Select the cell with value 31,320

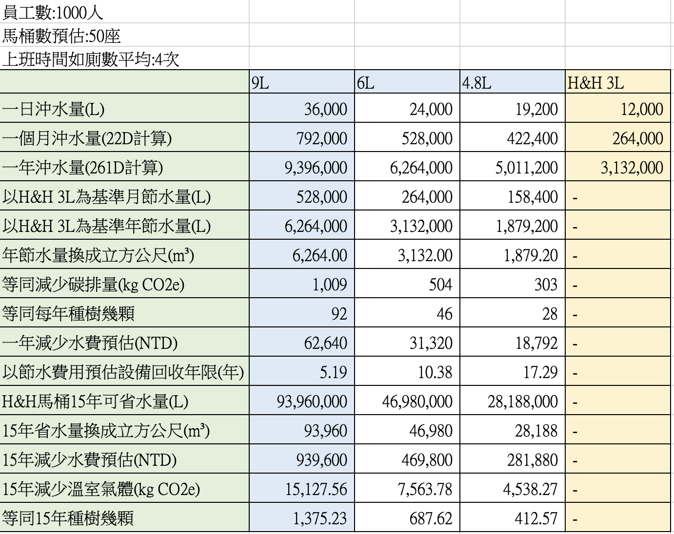pyautogui.click(x=407, y=342)
